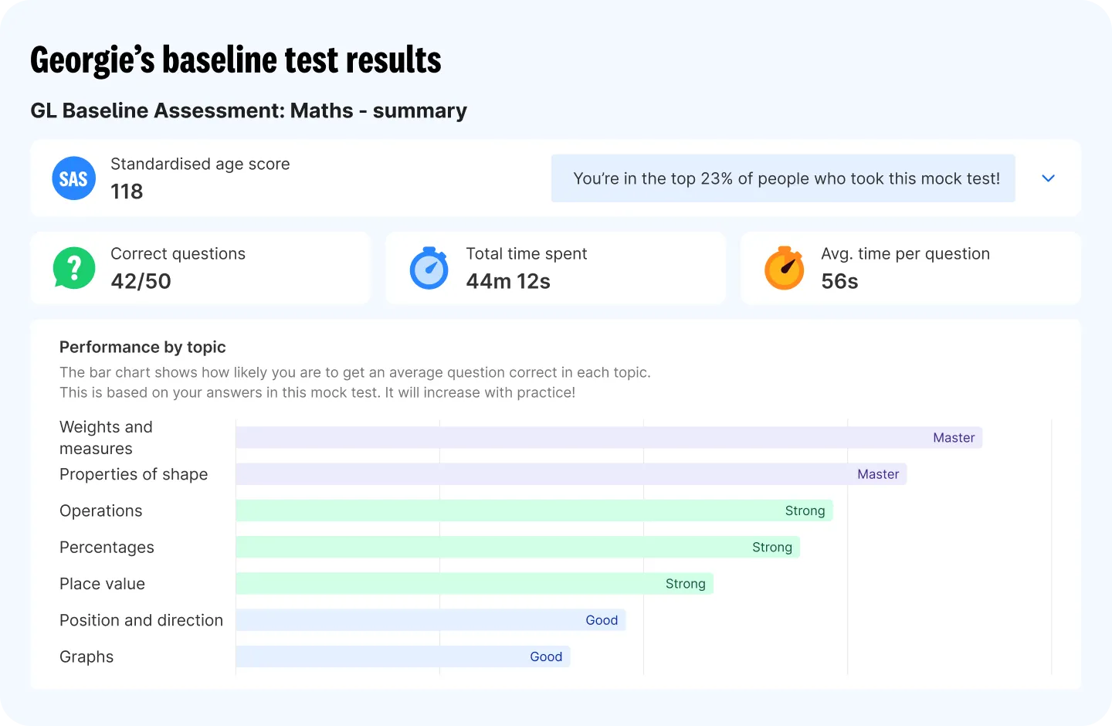This screenshot has height=726, width=1112.
Task: Select the Properties of shape Master bar
Action: point(571,474)
